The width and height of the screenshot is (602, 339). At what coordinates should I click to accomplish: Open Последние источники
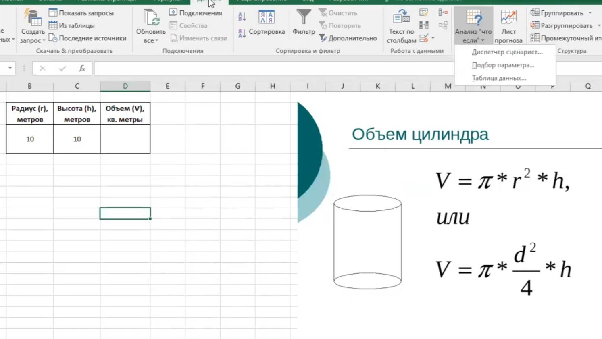(x=87, y=38)
